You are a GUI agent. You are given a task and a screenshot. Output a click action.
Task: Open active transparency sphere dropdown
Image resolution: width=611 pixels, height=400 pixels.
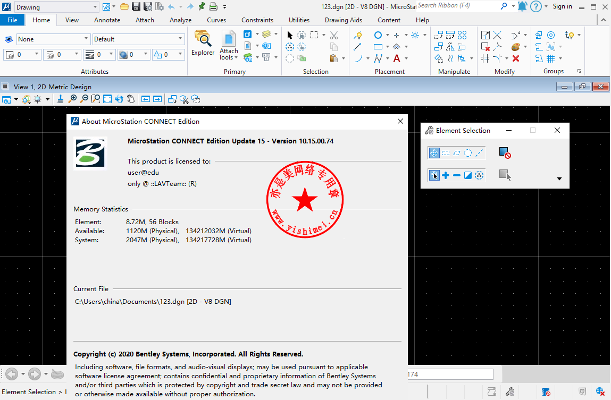pos(133,55)
